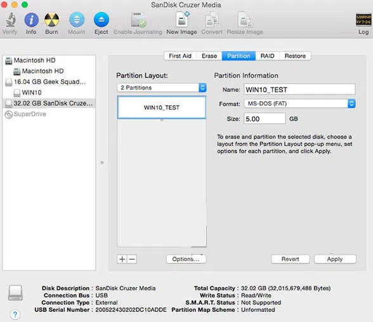Select the Partition tab
Image resolution: width=373 pixels, height=322 pixels.
pos(239,56)
